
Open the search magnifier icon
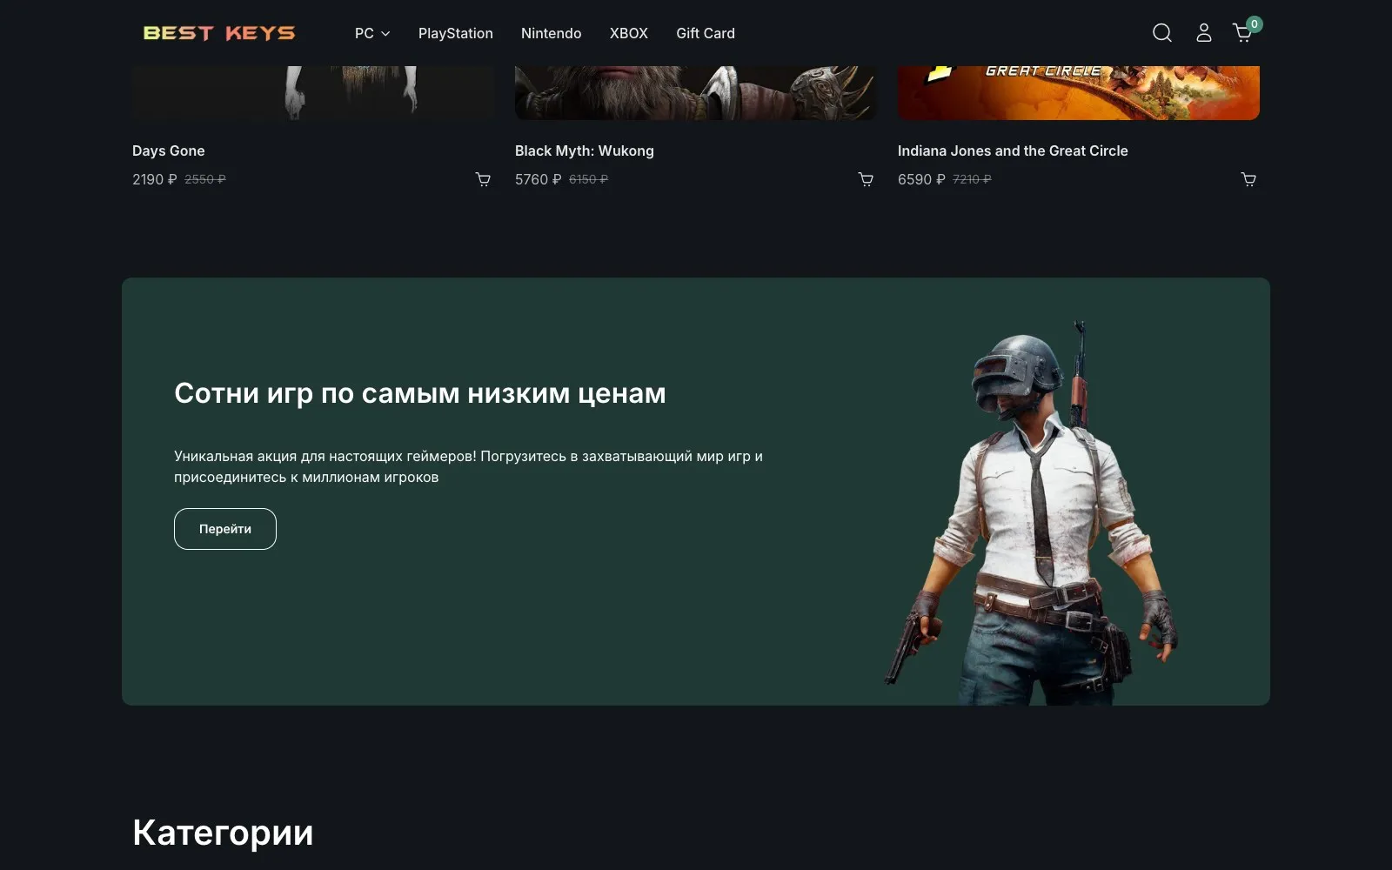pyautogui.click(x=1162, y=33)
